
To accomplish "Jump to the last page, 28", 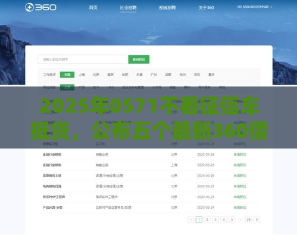I will coord(248,219).
